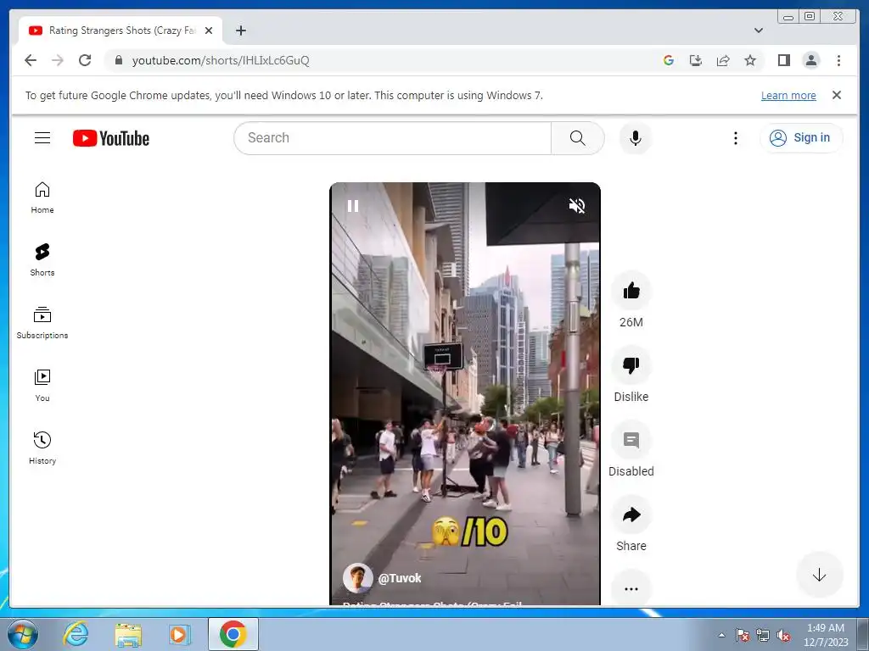Expand the tab search chevron
The width and height of the screenshot is (869, 651).
759,31
